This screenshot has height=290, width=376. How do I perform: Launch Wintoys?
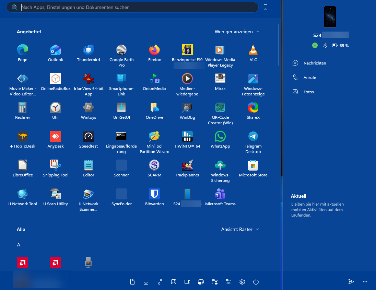click(89, 111)
